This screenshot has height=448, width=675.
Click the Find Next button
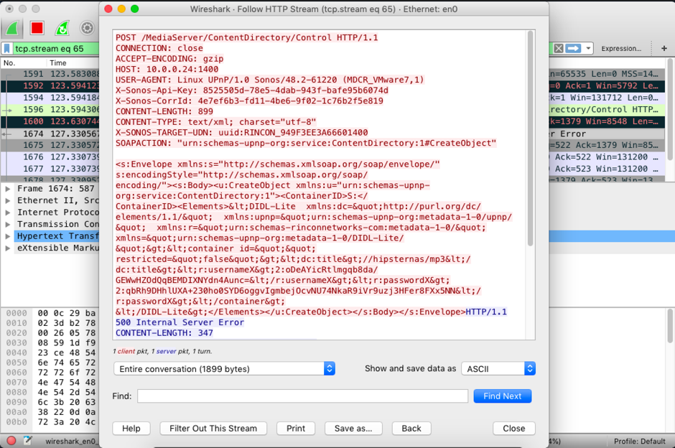(503, 396)
